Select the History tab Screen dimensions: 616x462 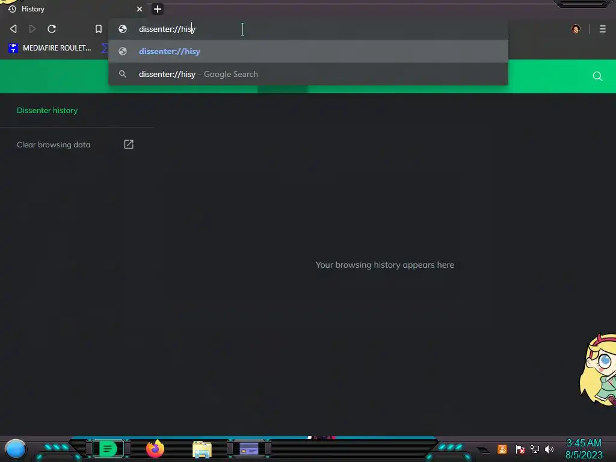pos(75,9)
